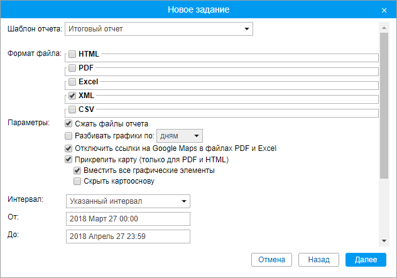This screenshot has height=278, width=397.
Task: Disable Сжать файлы отчета option
Action: pyautogui.click(x=68, y=124)
